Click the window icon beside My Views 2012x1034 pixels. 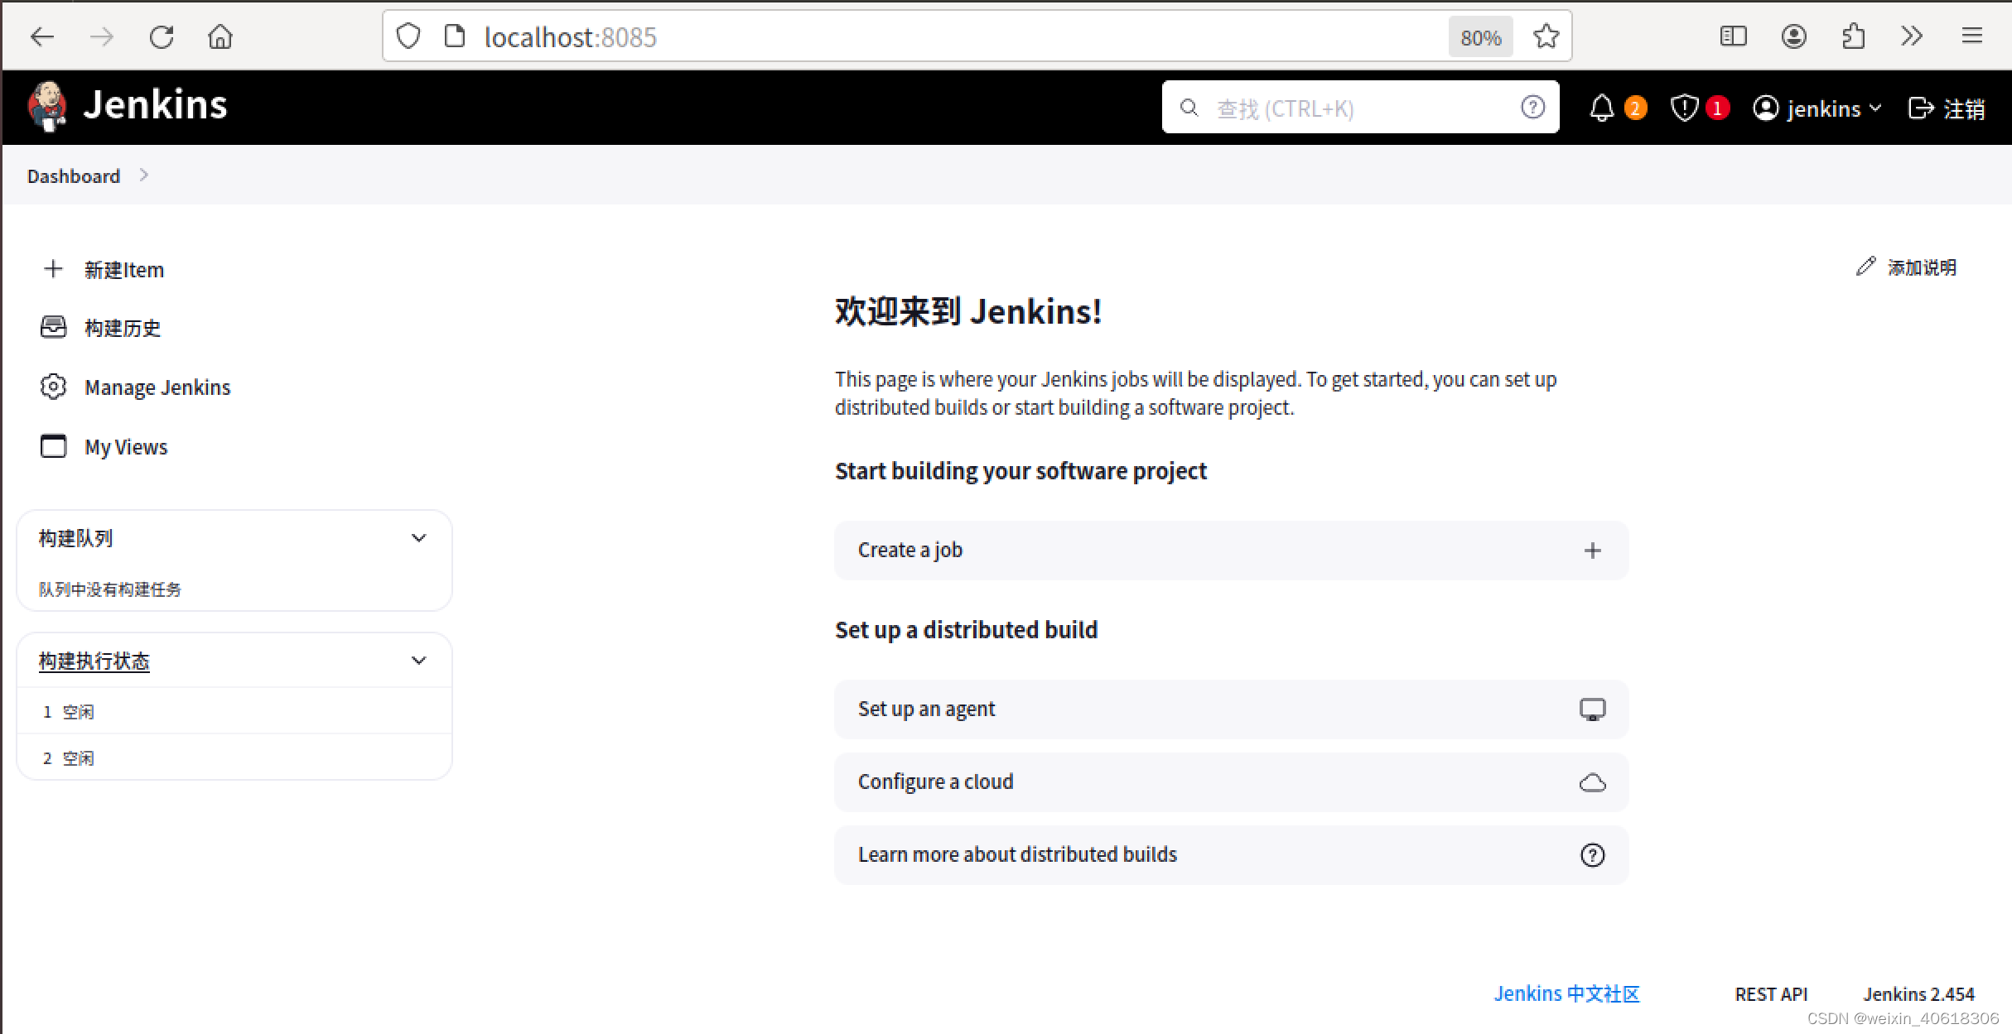(53, 446)
